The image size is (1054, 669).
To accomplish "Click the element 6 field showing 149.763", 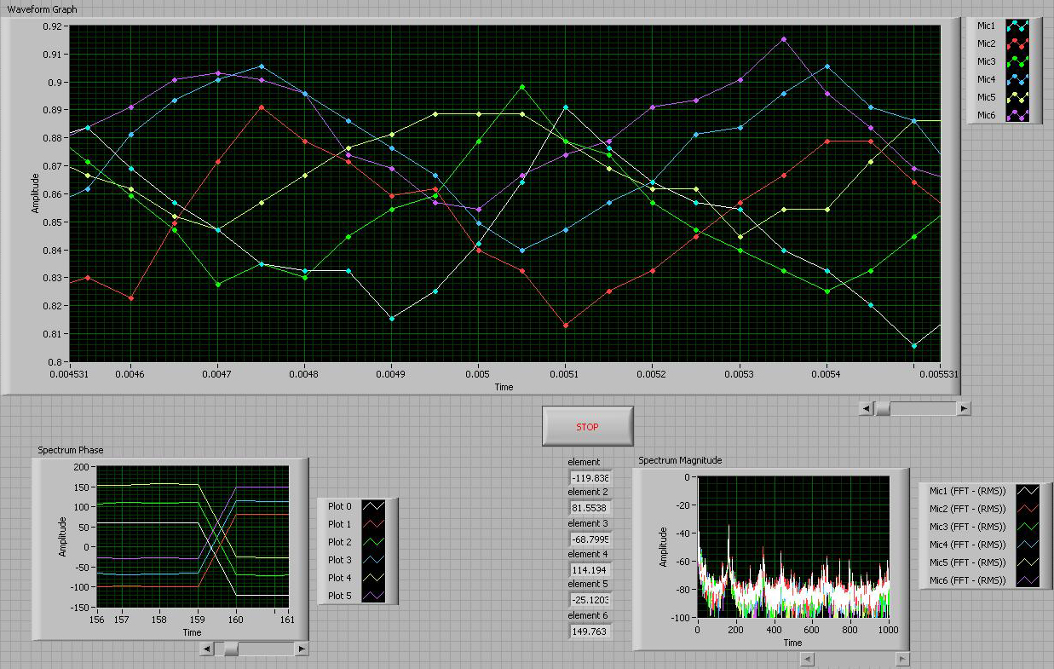I will point(590,631).
